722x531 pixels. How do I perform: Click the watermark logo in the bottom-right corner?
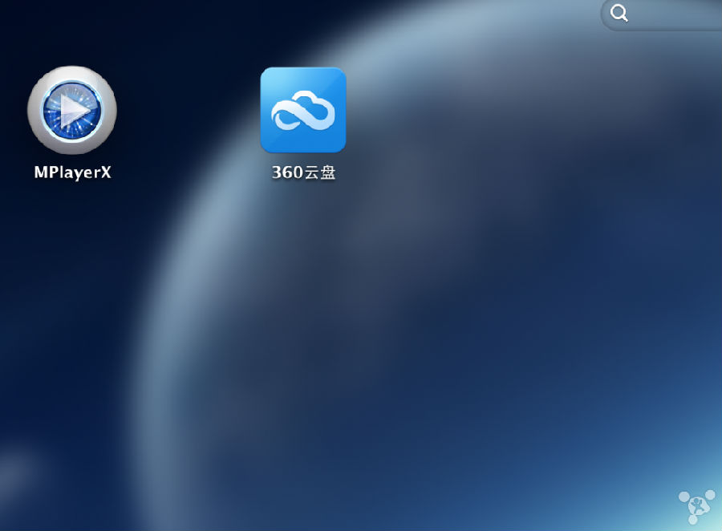coord(696,504)
